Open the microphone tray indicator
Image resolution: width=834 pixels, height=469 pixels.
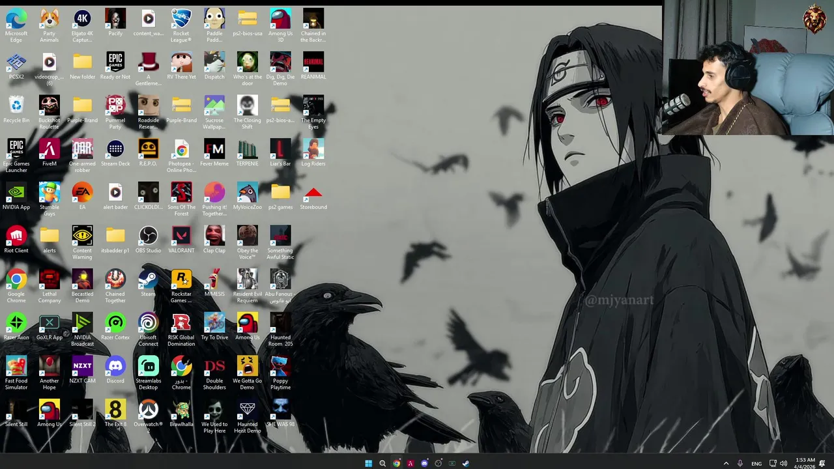(740, 463)
